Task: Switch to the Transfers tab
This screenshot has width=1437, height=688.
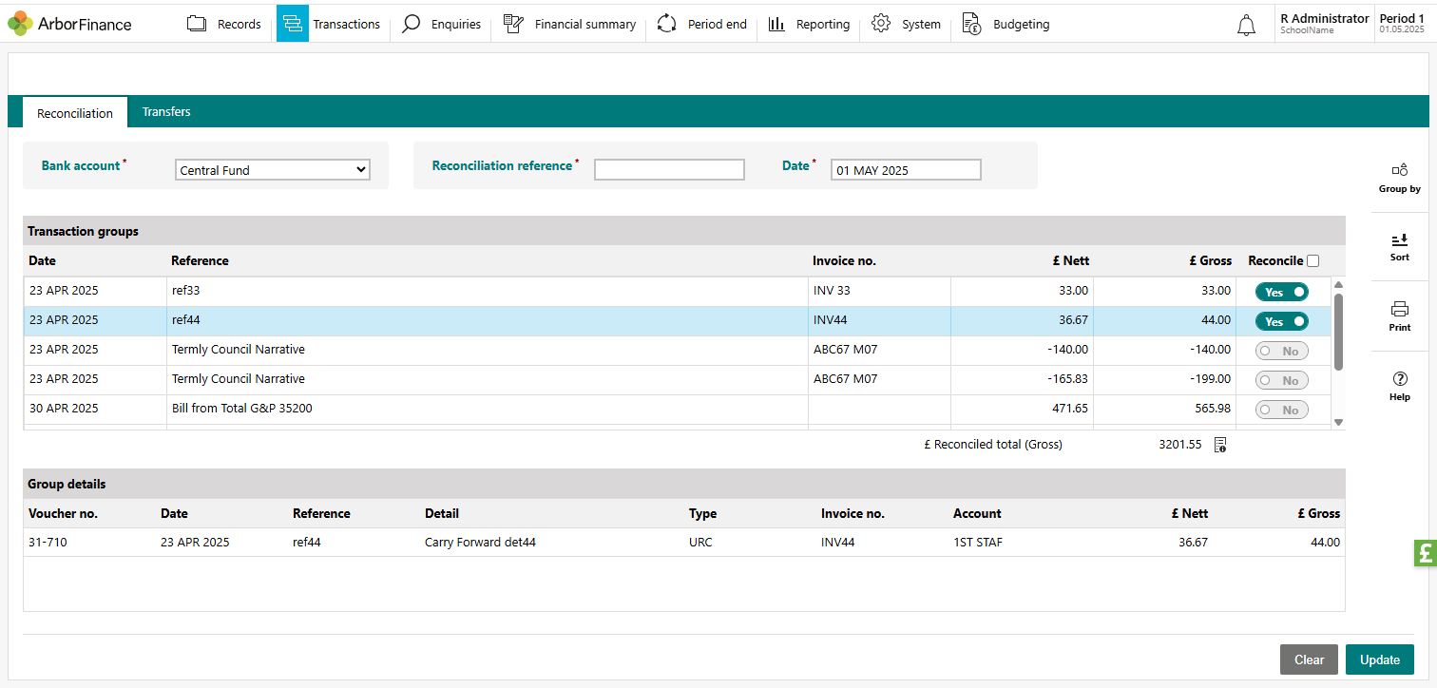Action: point(166,112)
